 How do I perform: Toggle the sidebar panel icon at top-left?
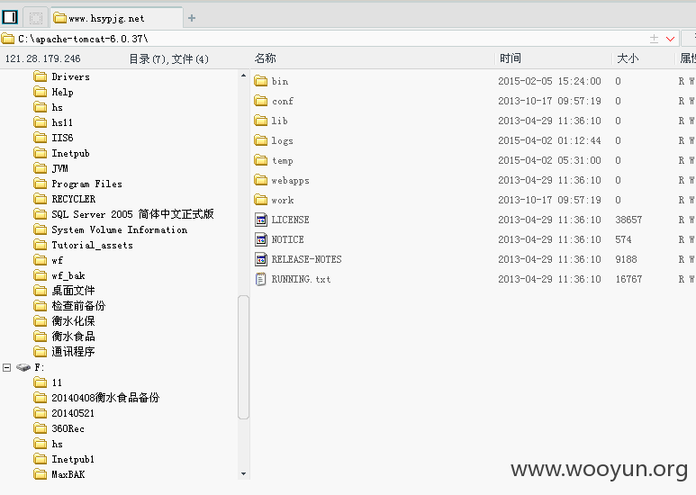(10, 17)
